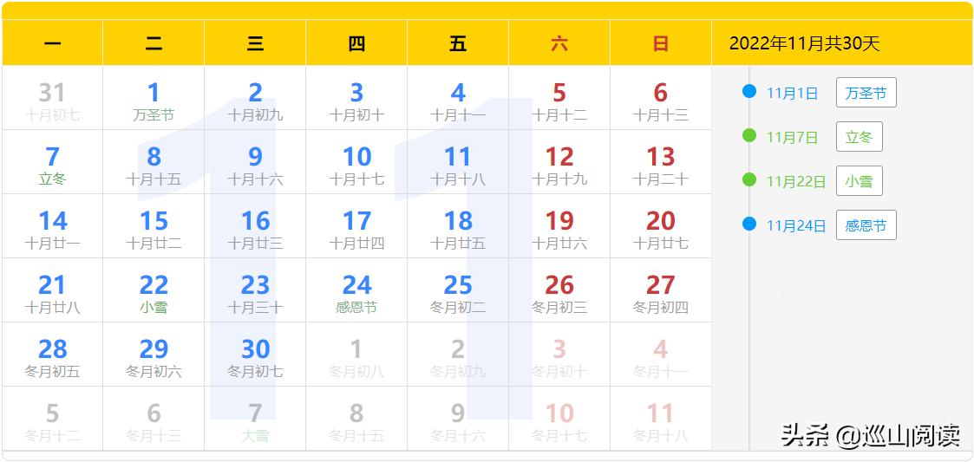This screenshot has height=462, width=974.
Task: Click November 25 冬月初二 cell
Action: pyautogui.click(x=458, y=290)
